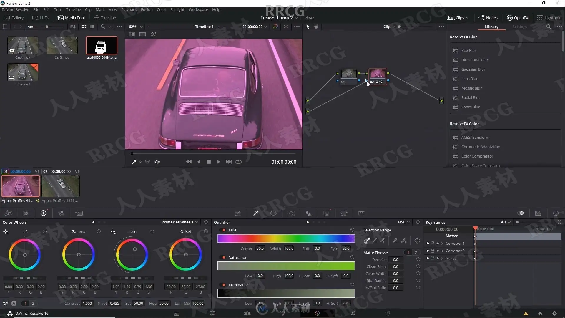Open the Workspace menu

[x=198, y=9]
